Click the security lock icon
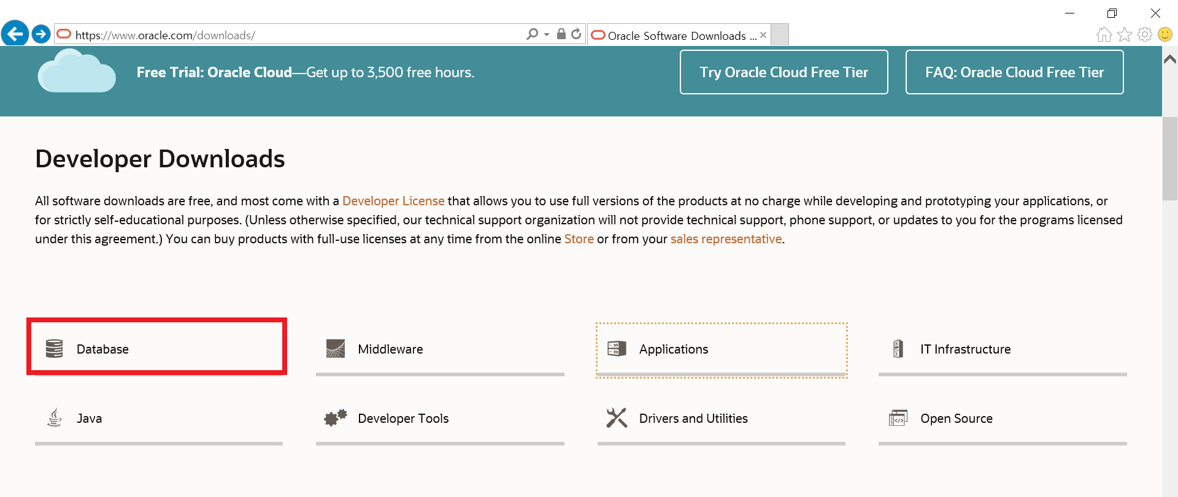Image resolution: width=1178 pixels, height=497 pixels. tap(561, 34)
